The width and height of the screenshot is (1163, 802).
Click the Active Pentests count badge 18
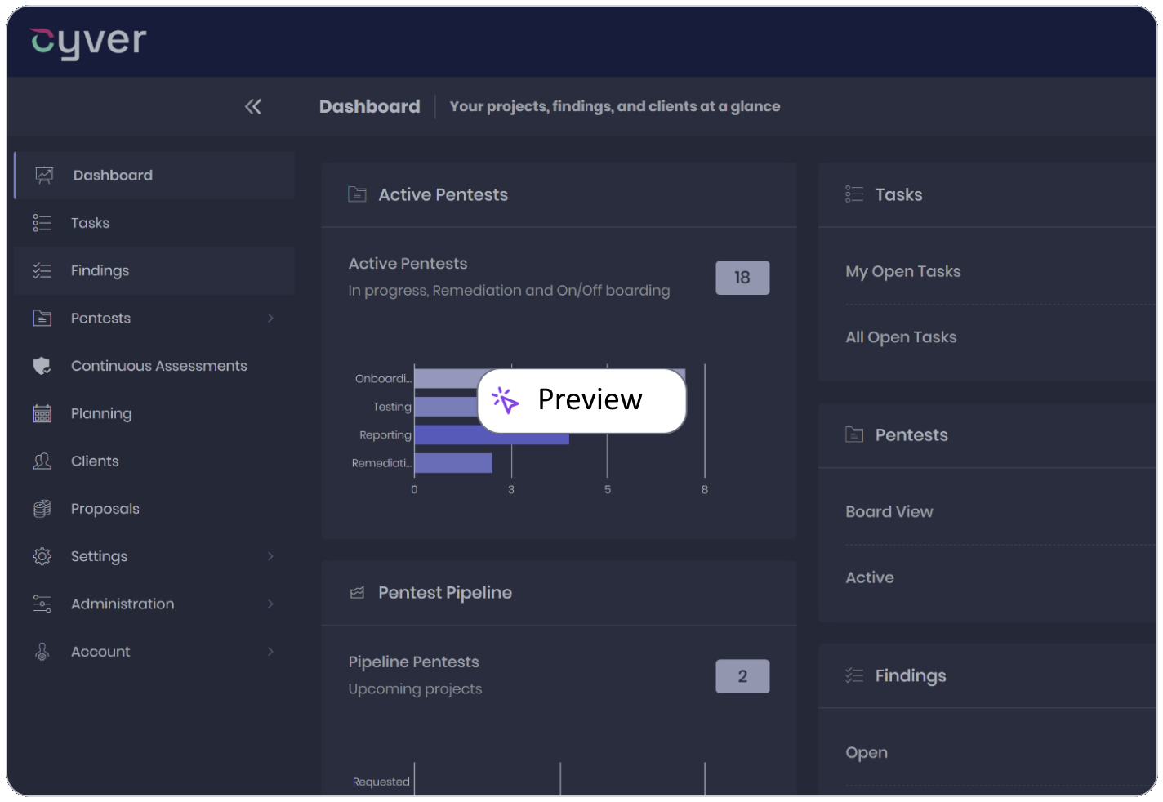pyautogui.click(x=742, y=278)
